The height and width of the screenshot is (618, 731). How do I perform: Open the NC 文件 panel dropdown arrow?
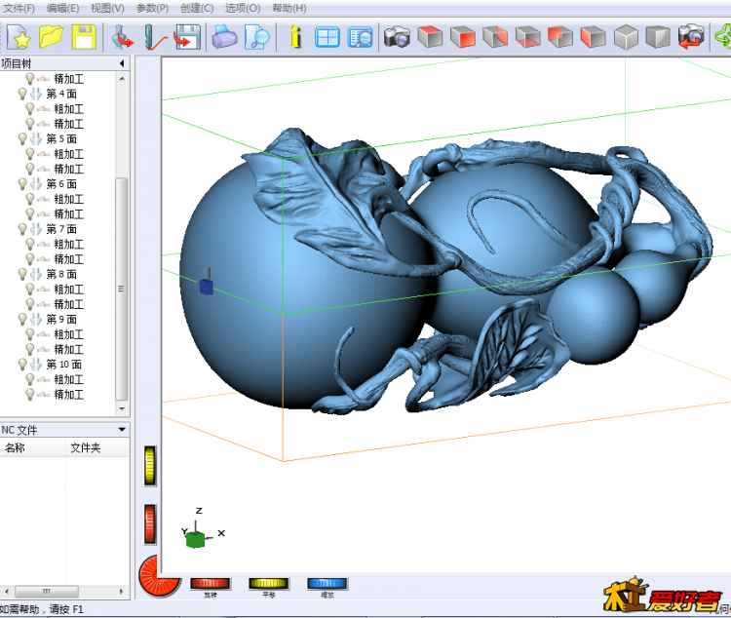click(122, 429)
